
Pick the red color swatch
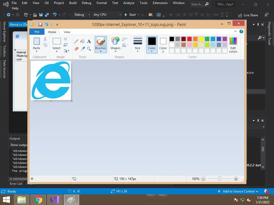click(x=189, y=39)
